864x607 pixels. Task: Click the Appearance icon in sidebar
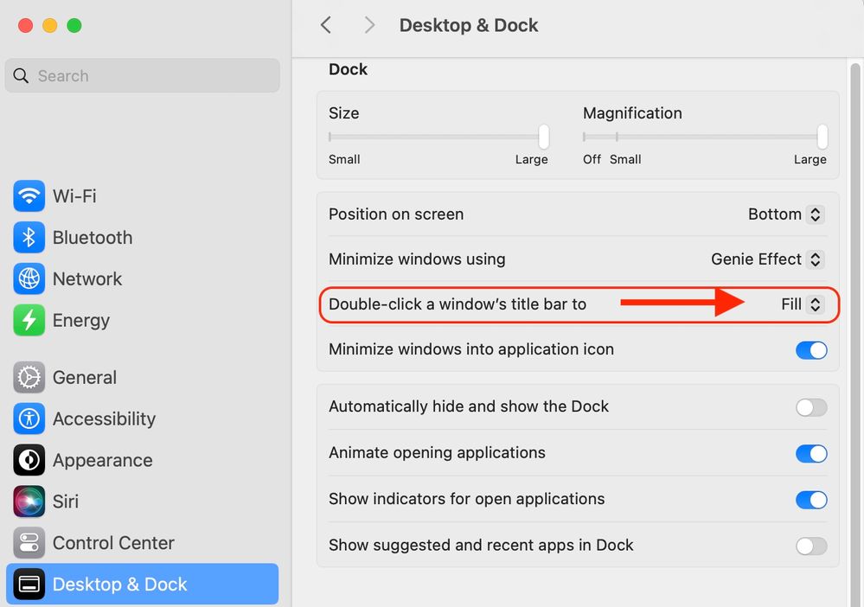(29, 461)
